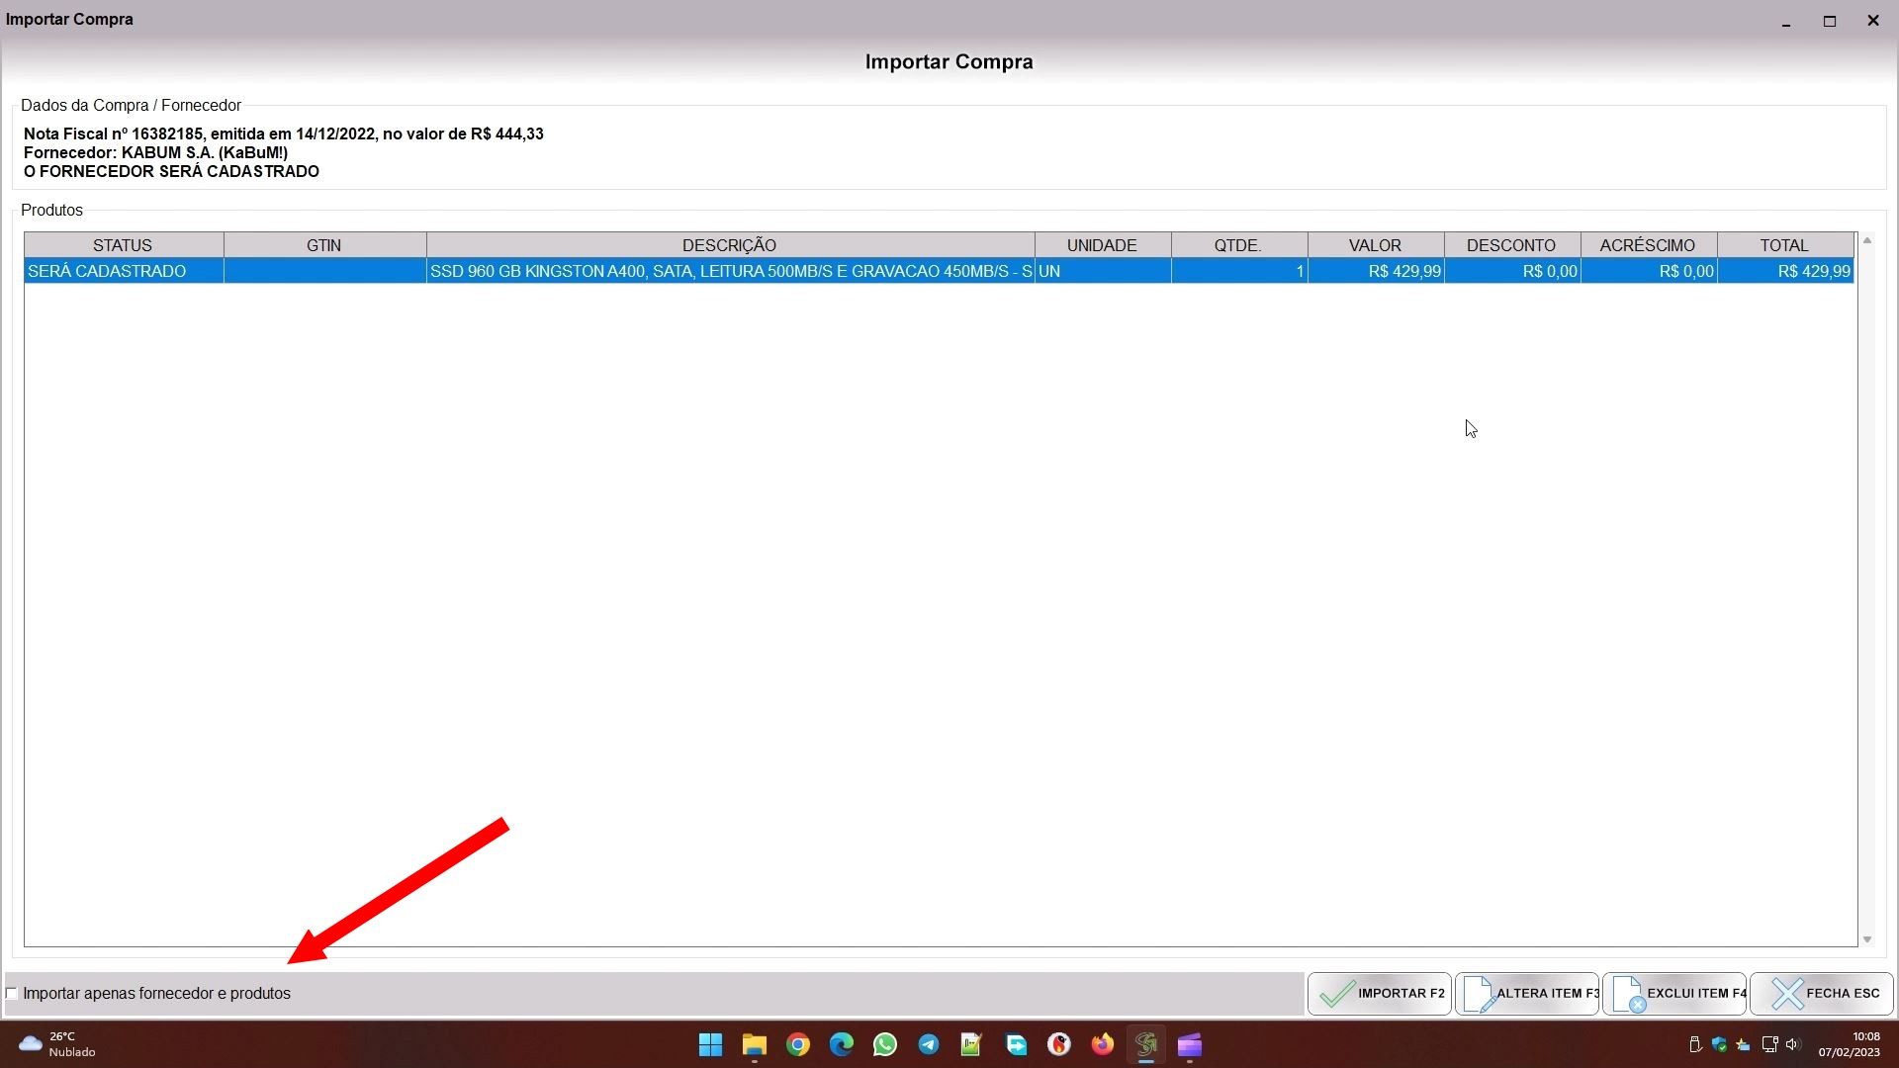Minimize the Importar Compra window
Viewport: 1899px width, 1068px height.
1786,21
